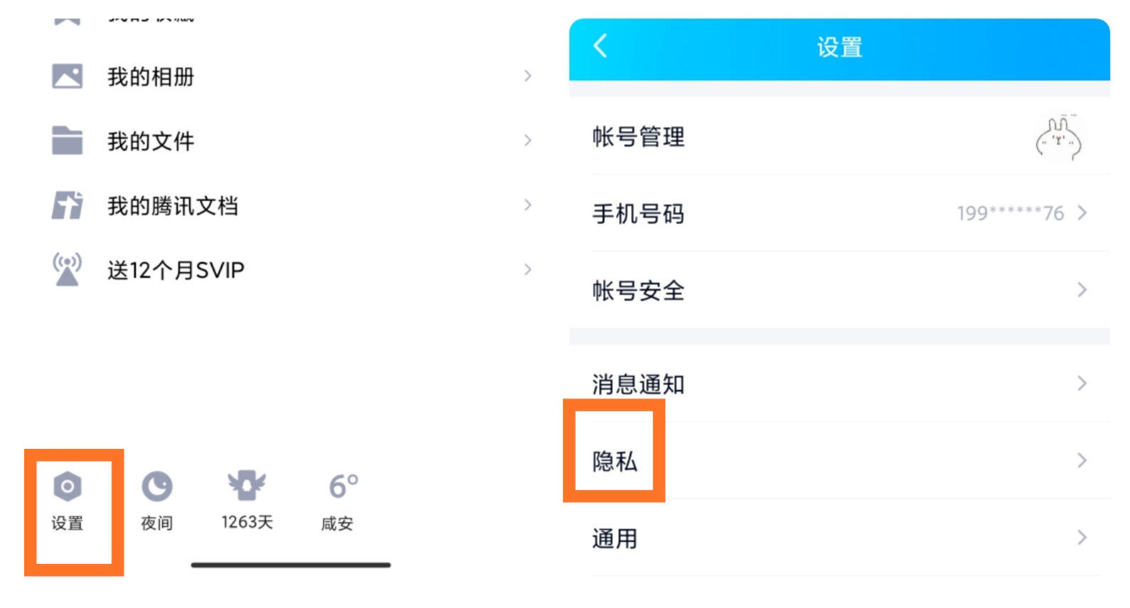Open 我的腾讯文档 document icon
The width and height of the screenshot is (1130, 608).
click(x=68, y=206)
